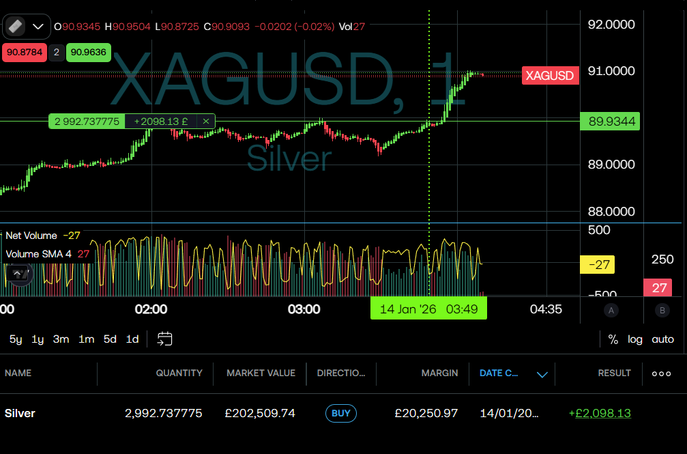
Task: Open the three-dots column options menu
Action: [661, 373]
